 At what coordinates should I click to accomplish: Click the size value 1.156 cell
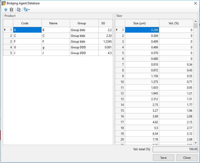coord(142,76)
